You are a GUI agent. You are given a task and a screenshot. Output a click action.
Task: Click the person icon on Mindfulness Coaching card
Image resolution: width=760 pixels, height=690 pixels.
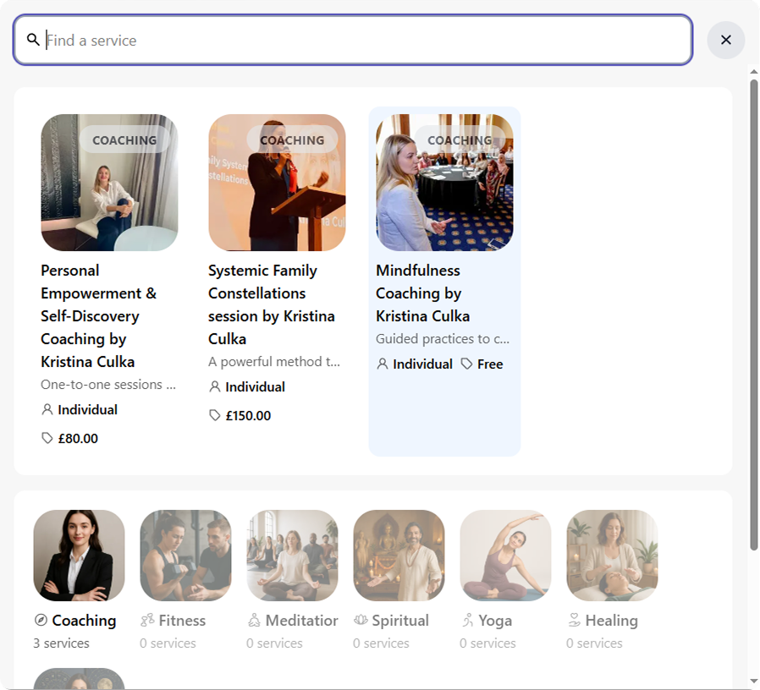click(383, 364)
